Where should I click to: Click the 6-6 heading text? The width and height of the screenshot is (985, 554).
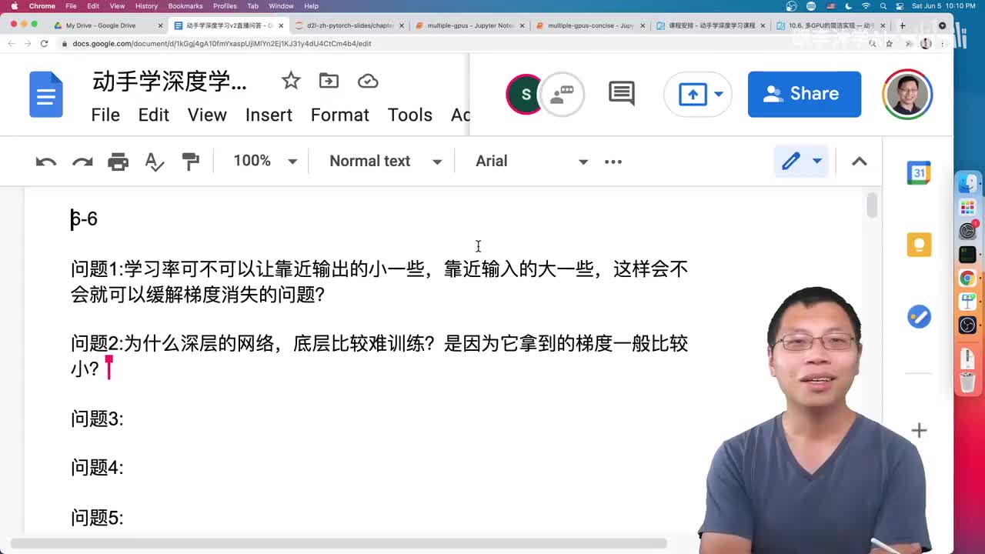point(84,219)
